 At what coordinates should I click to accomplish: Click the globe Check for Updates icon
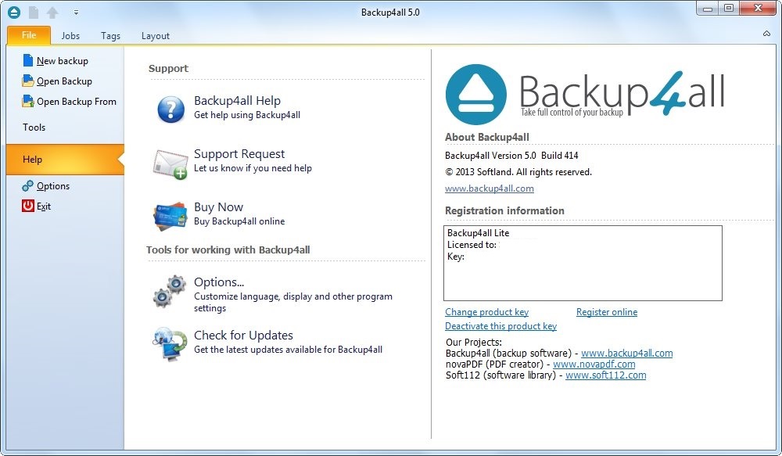[170, 343]
